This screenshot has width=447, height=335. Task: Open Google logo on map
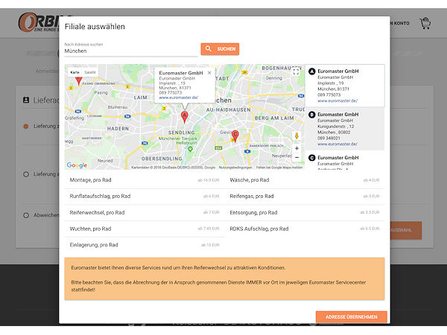[x=77, y=165]
